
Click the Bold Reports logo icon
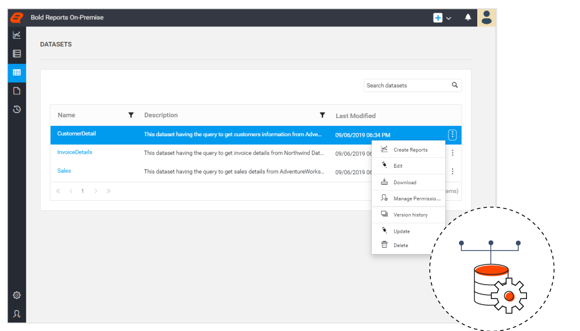17,17
